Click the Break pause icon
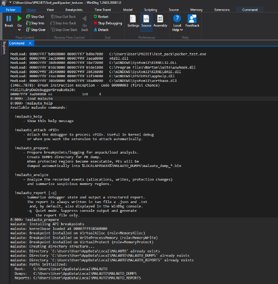The height and width of the screenshot is (284, 278). click(x=9, y=19)
